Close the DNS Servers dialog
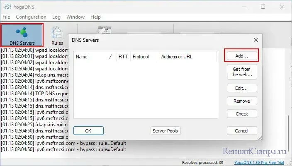This screenshot has width=292, height=166. coord(256,40)
